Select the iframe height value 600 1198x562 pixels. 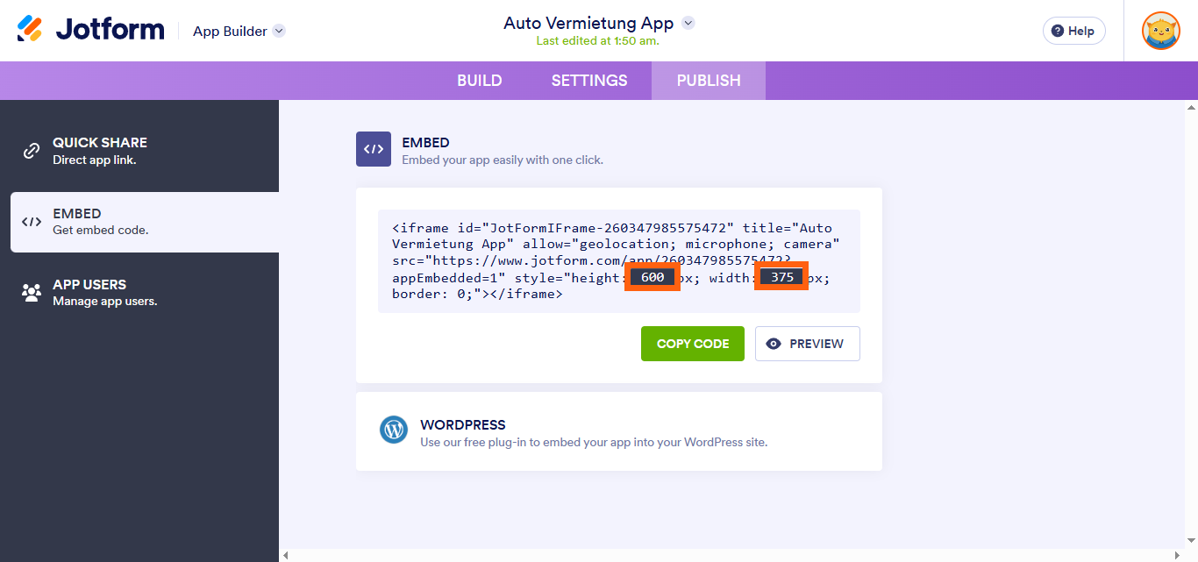coord(652,277)
